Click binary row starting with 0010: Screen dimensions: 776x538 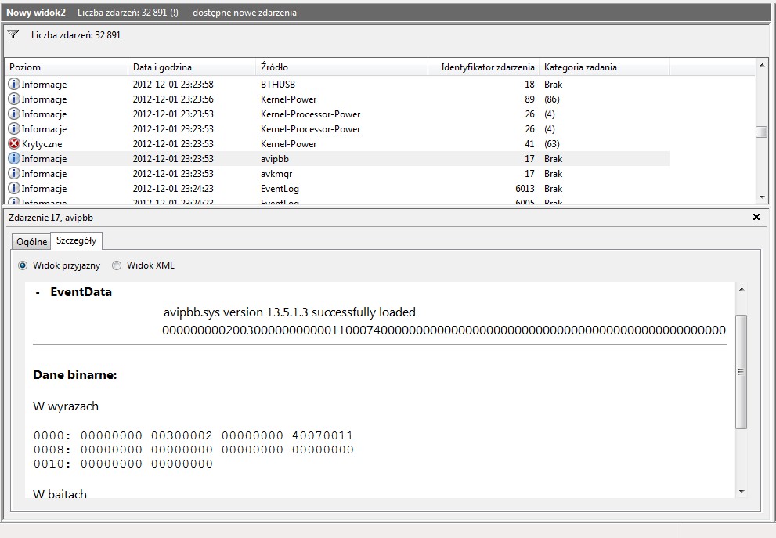point(123,464)
